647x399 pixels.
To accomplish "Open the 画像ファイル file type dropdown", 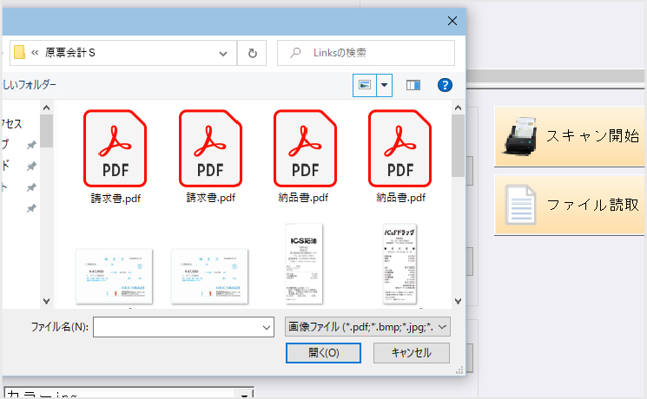I will tap(368, 326).
